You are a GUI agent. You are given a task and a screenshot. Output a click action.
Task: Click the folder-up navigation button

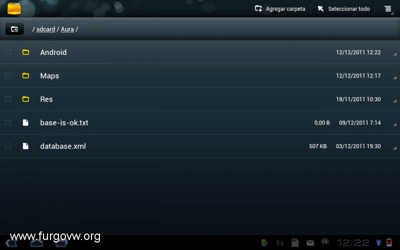click(14, 29)
